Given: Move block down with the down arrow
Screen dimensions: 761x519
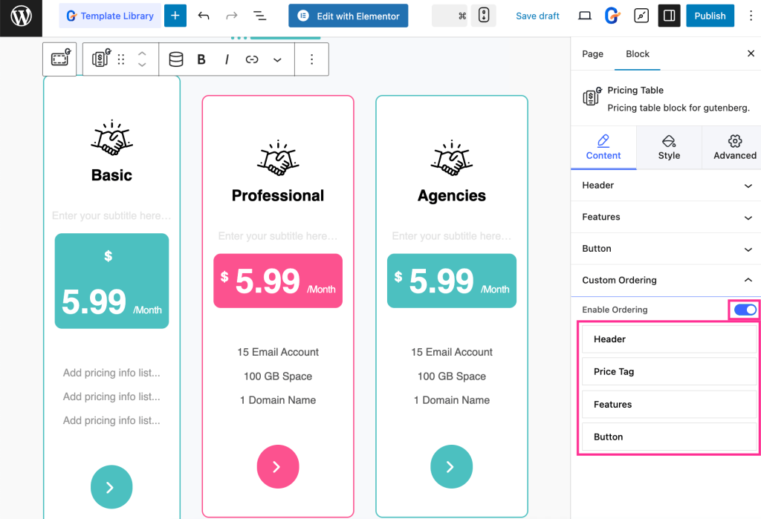Looking at the screenshot, I should tap(142, 65).
